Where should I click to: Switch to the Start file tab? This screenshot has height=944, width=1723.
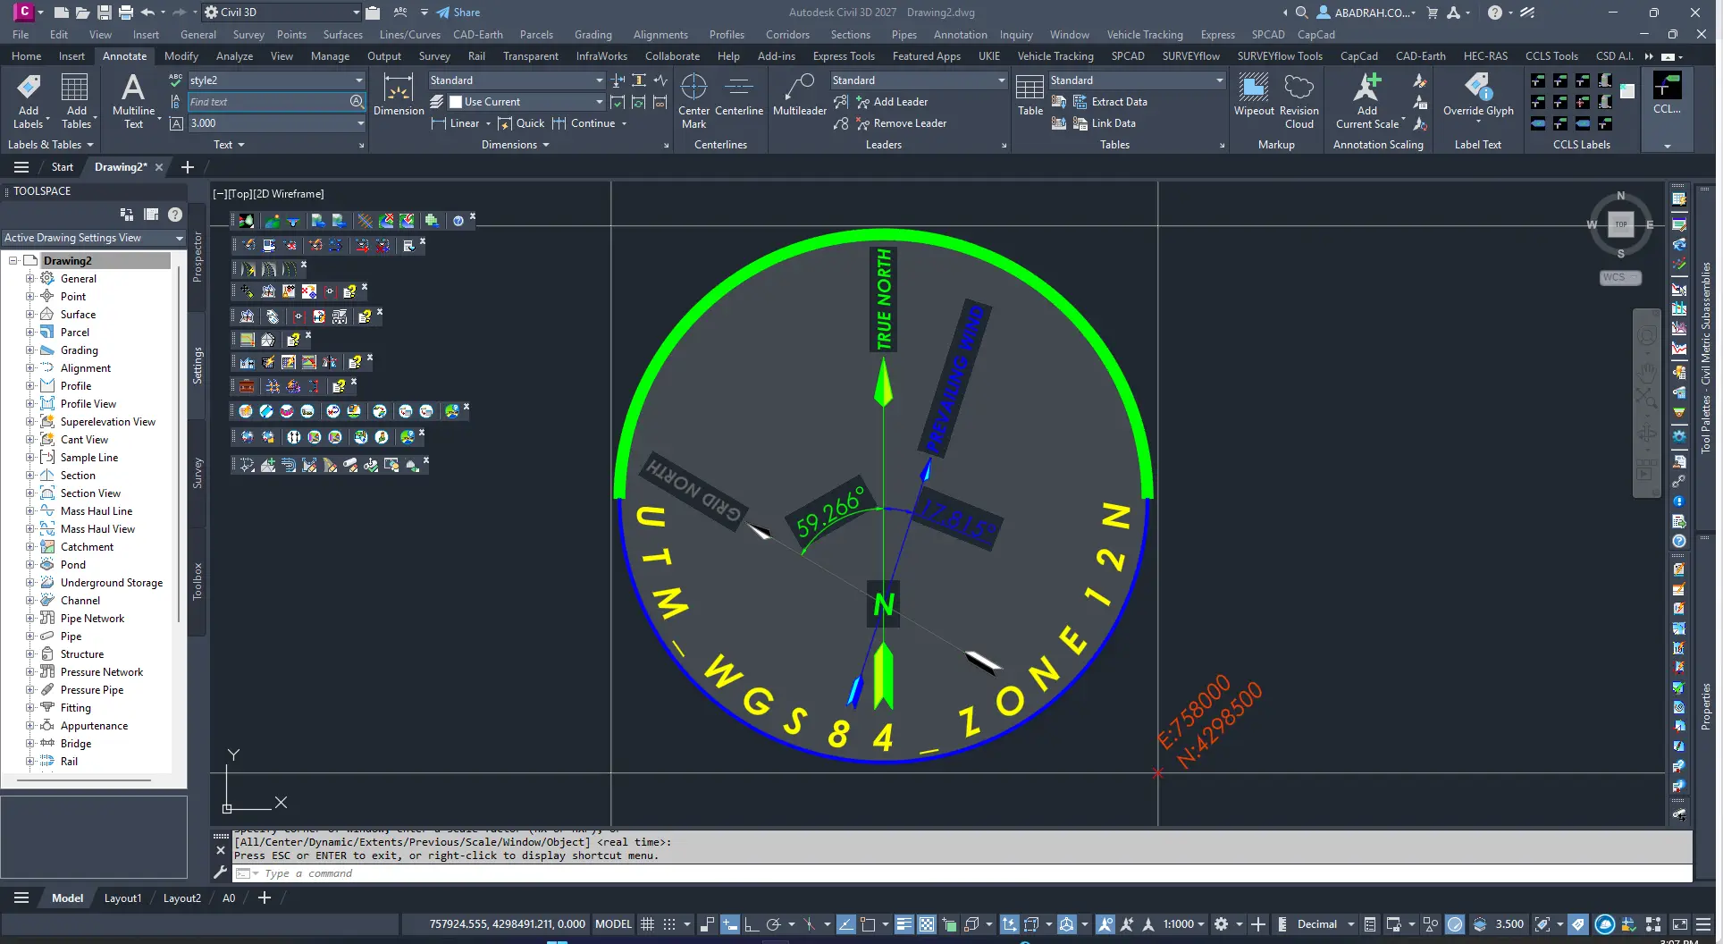(62, 167)
